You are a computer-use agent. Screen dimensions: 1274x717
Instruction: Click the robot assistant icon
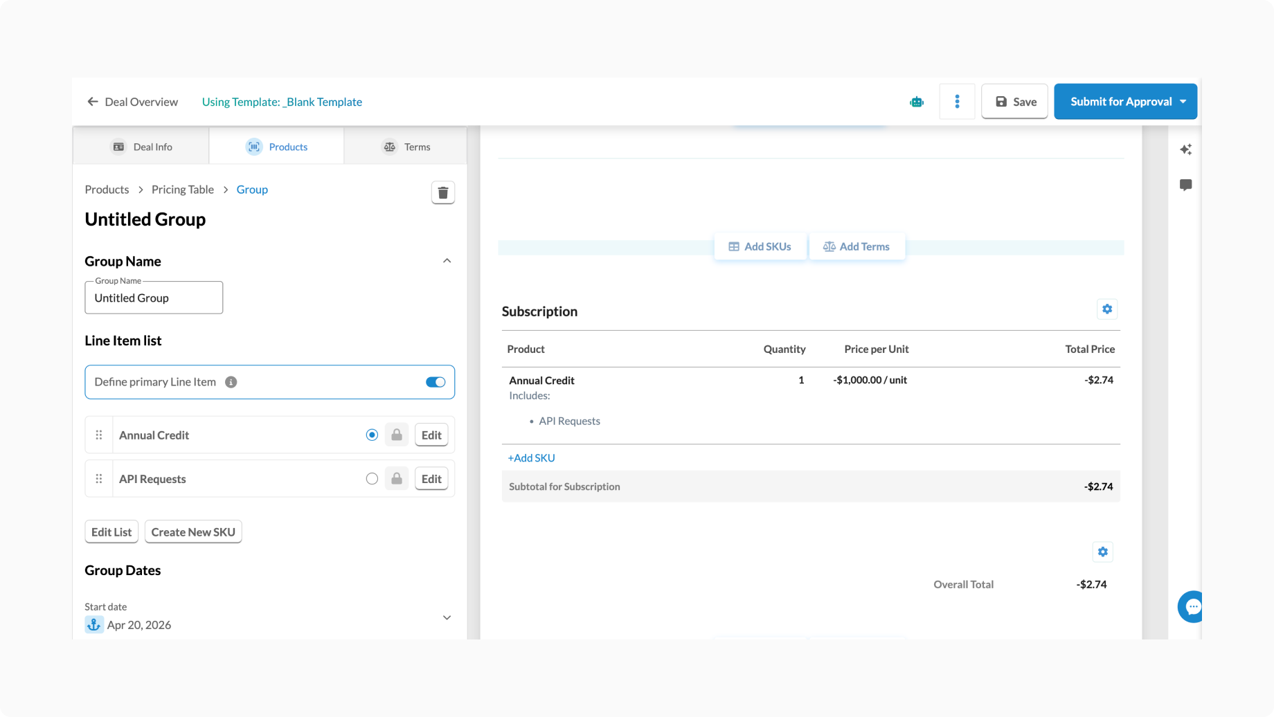[917, 102]
